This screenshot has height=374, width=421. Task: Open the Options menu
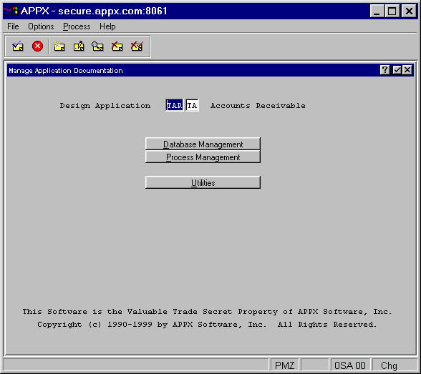(x=41, y=26)
